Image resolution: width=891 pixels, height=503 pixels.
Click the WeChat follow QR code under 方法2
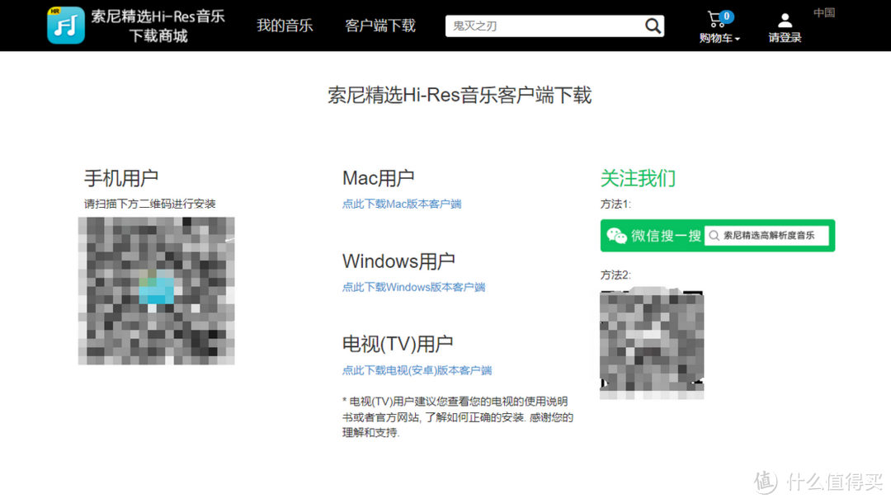[x=652, y=344]
